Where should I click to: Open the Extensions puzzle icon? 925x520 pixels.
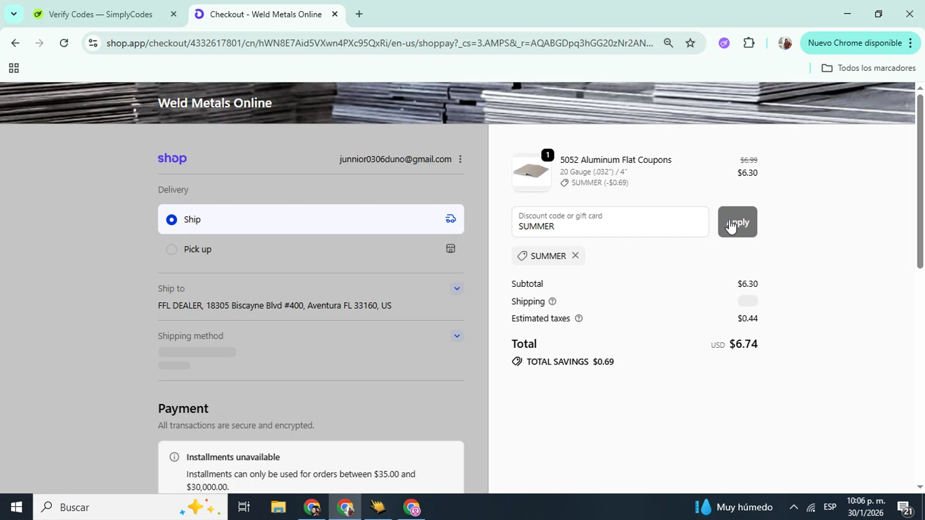click(x=749, y=43)
